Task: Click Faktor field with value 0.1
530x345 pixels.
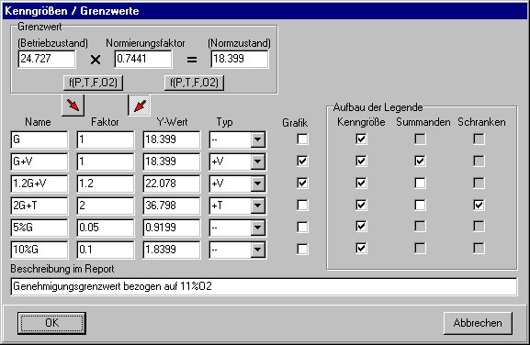Action: click(x=106, y=250)
